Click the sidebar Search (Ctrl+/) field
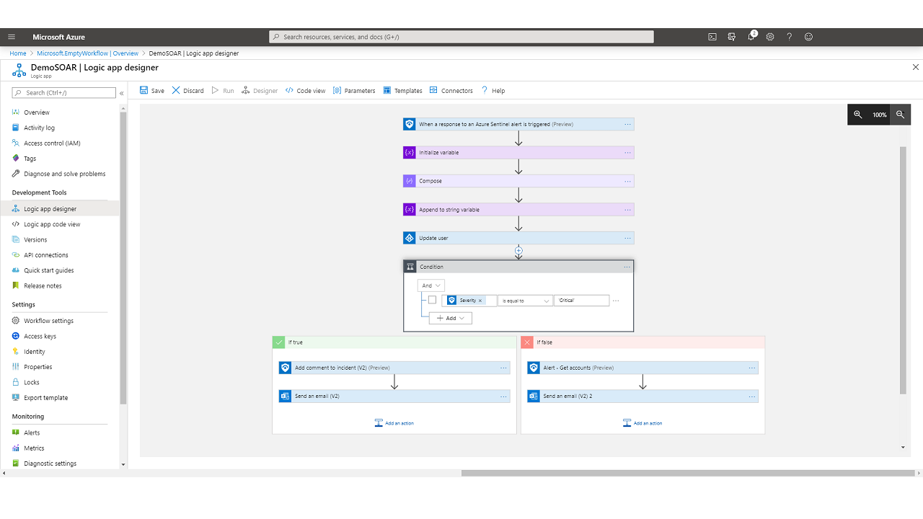Screen dimensions: 923x519 [x=64, y=93]
